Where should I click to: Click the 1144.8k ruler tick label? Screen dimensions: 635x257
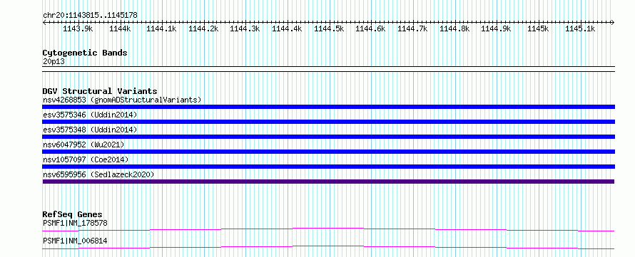click(454, 28)
